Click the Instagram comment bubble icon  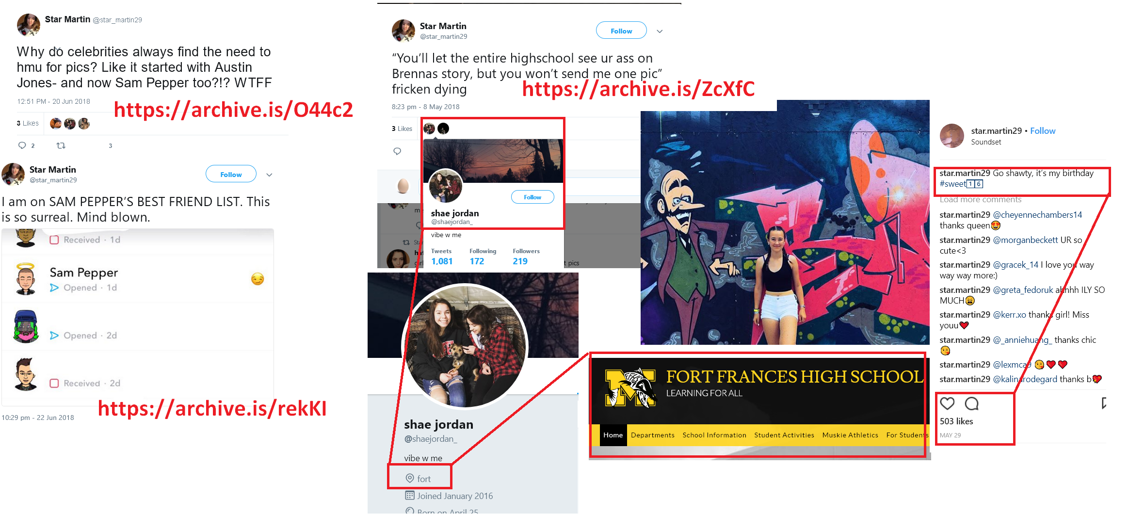click(971, 403)
